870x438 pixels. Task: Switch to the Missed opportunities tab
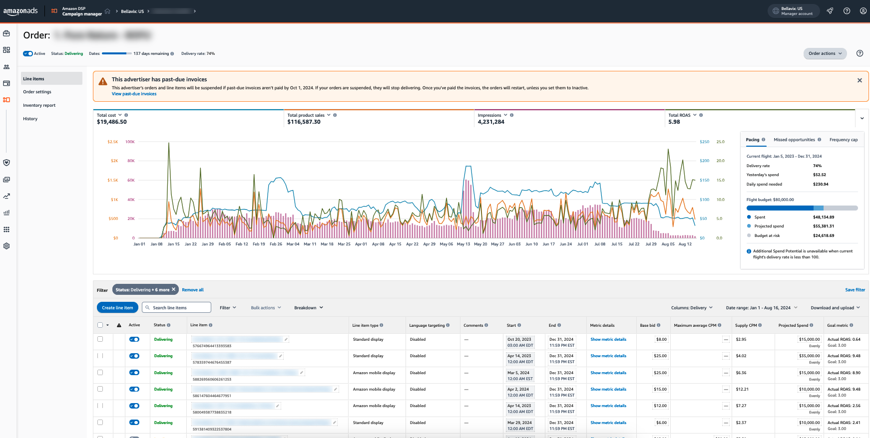[x=794, y=140]
